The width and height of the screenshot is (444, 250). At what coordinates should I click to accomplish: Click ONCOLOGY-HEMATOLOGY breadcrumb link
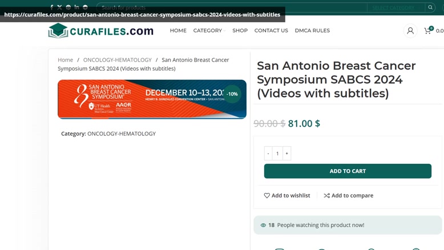(x=117, y=60)
